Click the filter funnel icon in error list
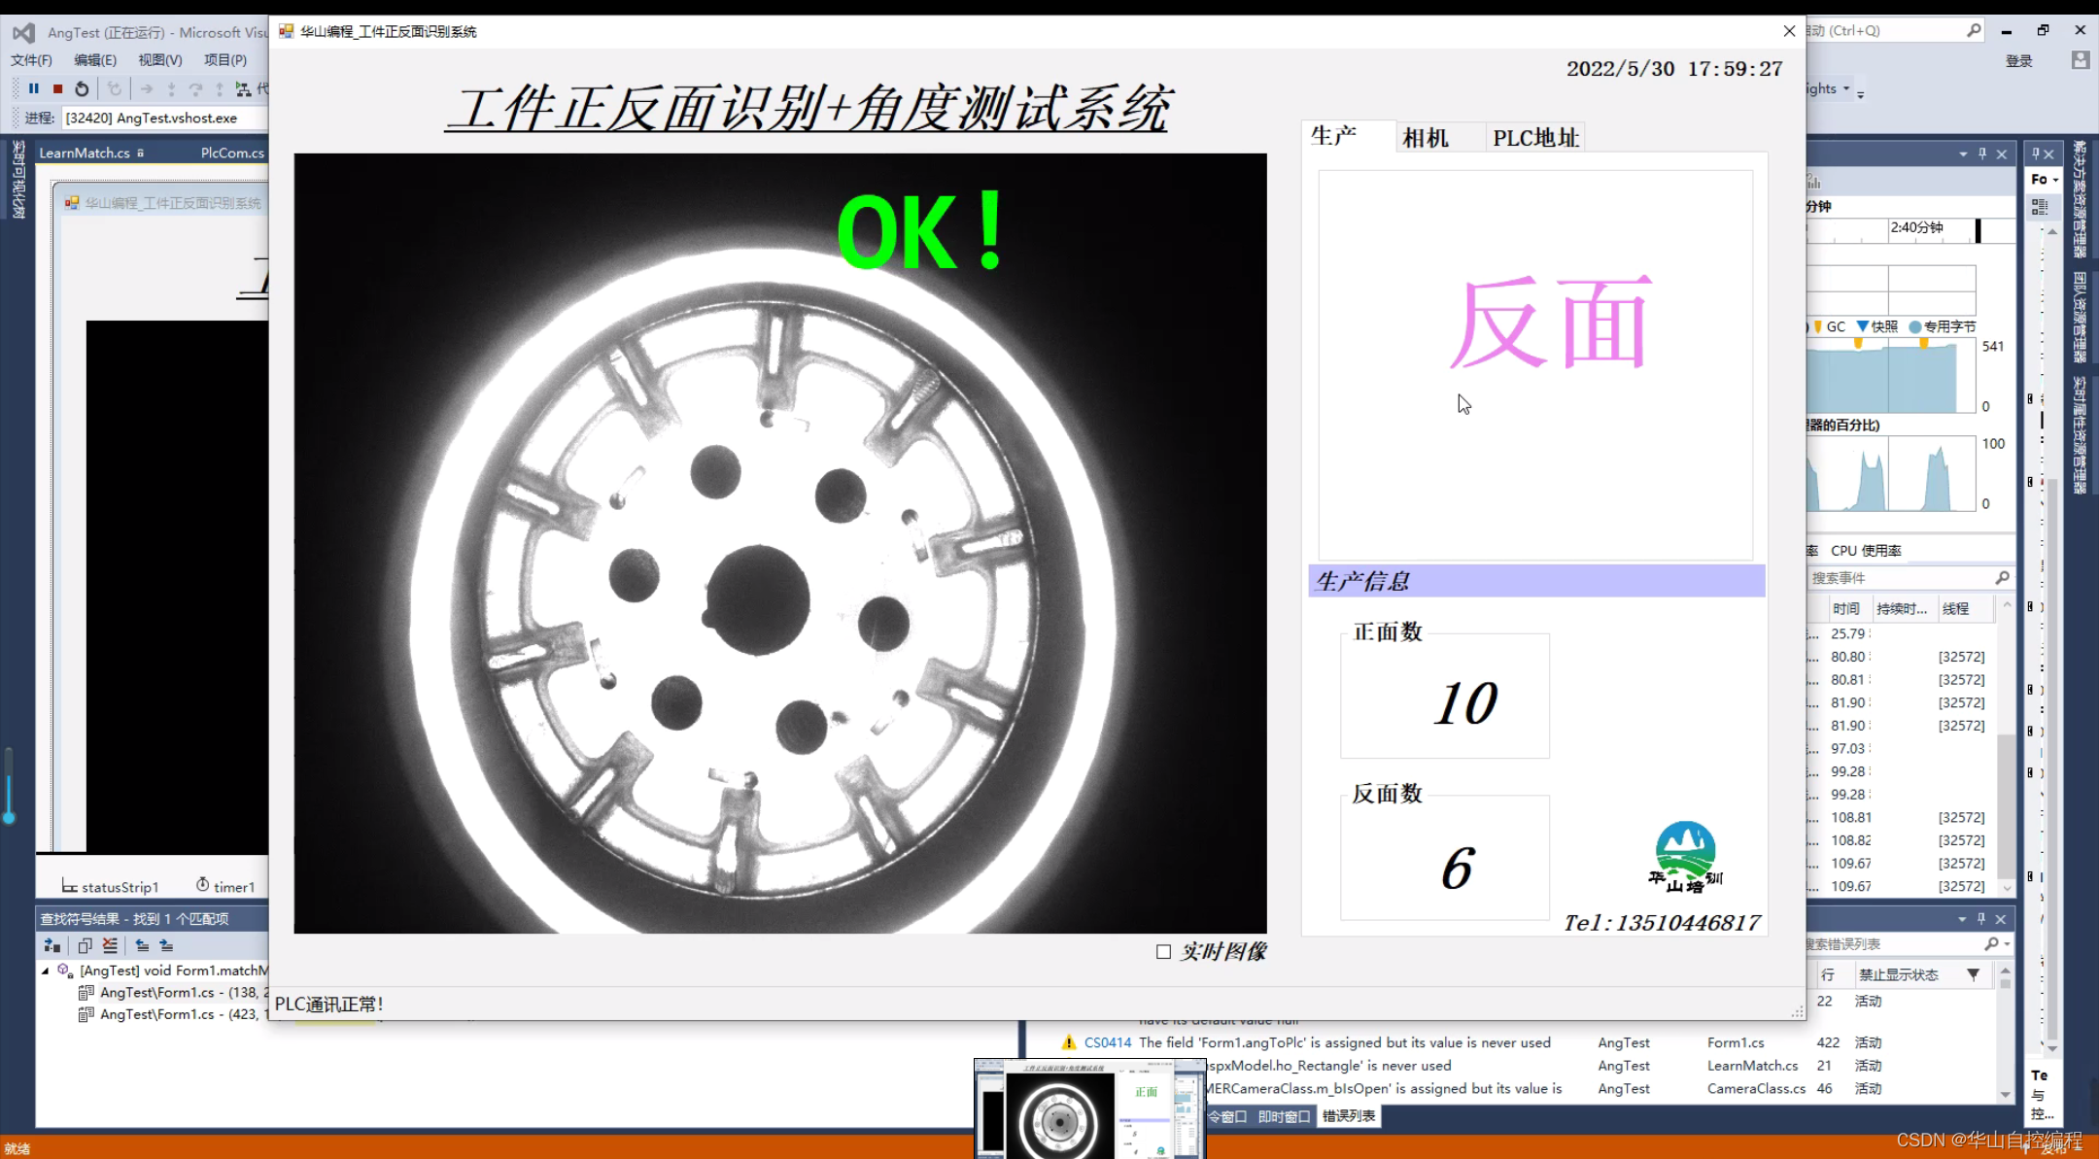 pyautogui.click(x=1973, y=974)
